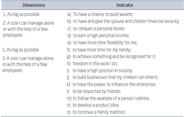The image size is (184, 117).
Task: Click the Indicator column header
Action: tap(125, 5)
